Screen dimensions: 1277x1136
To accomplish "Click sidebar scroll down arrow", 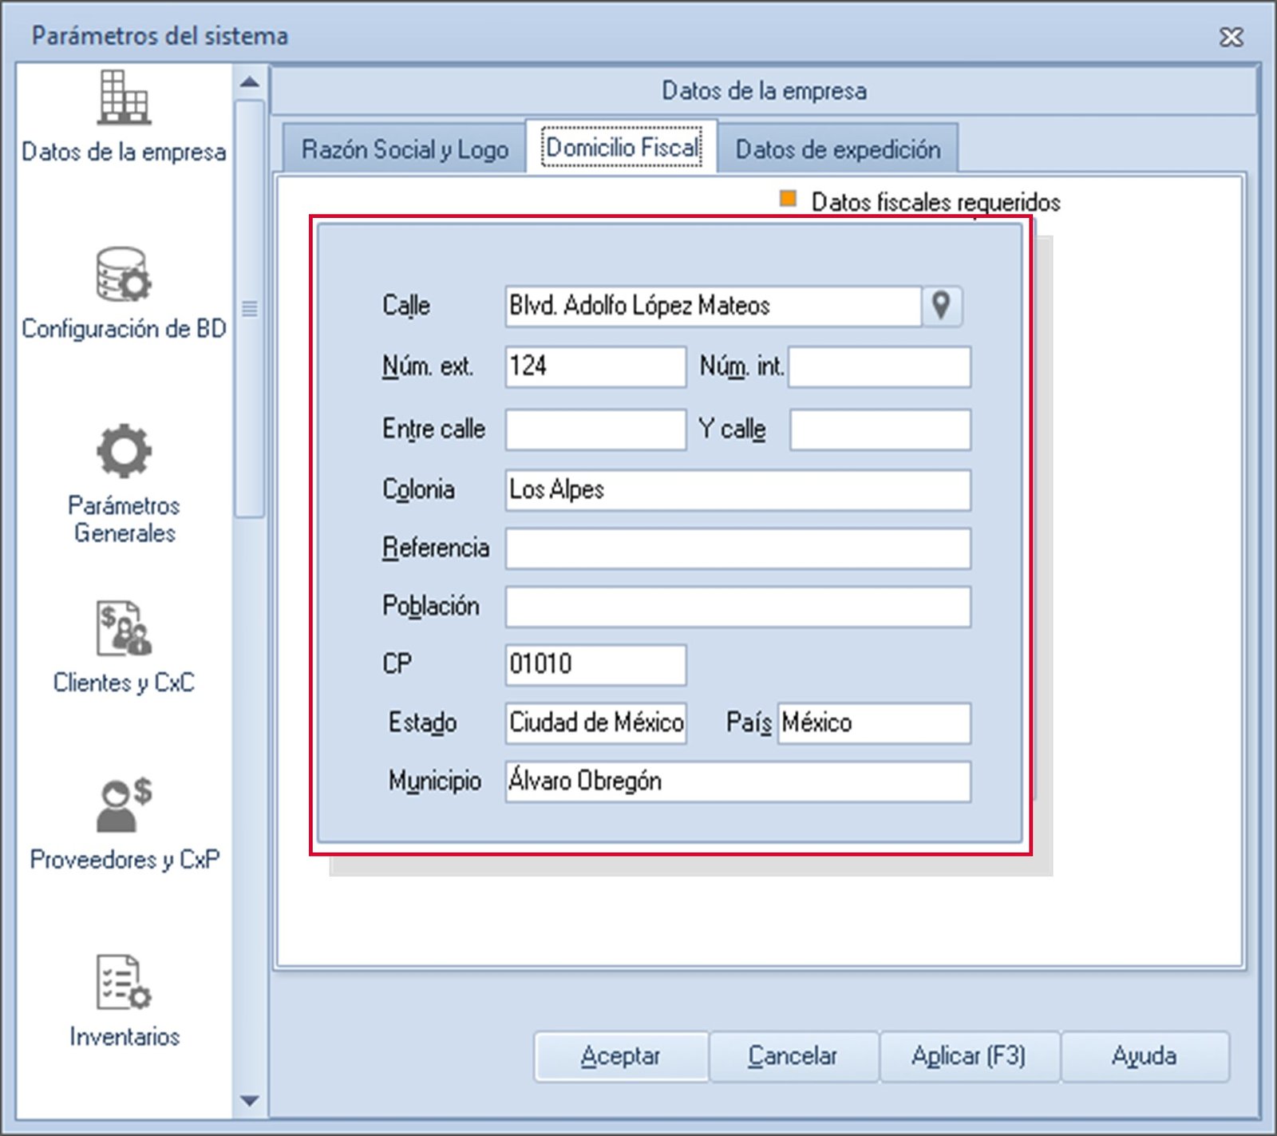I will pyautogui.click(x=250, y=1101).
